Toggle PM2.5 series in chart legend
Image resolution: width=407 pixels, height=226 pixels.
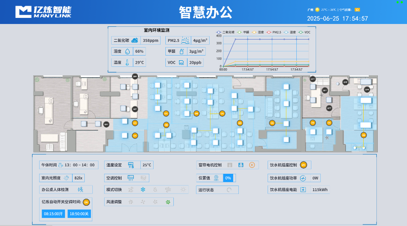tap(274, 32)
